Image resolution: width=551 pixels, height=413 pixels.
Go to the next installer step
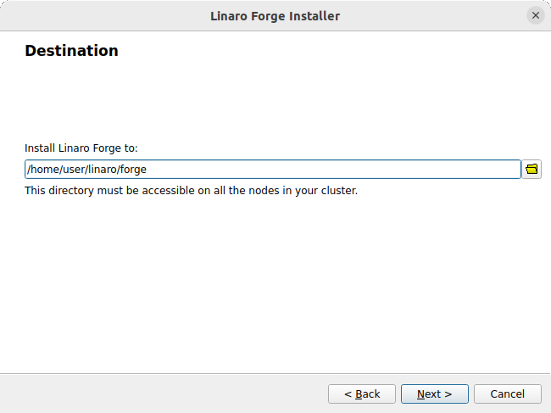(x=434, y=394)
